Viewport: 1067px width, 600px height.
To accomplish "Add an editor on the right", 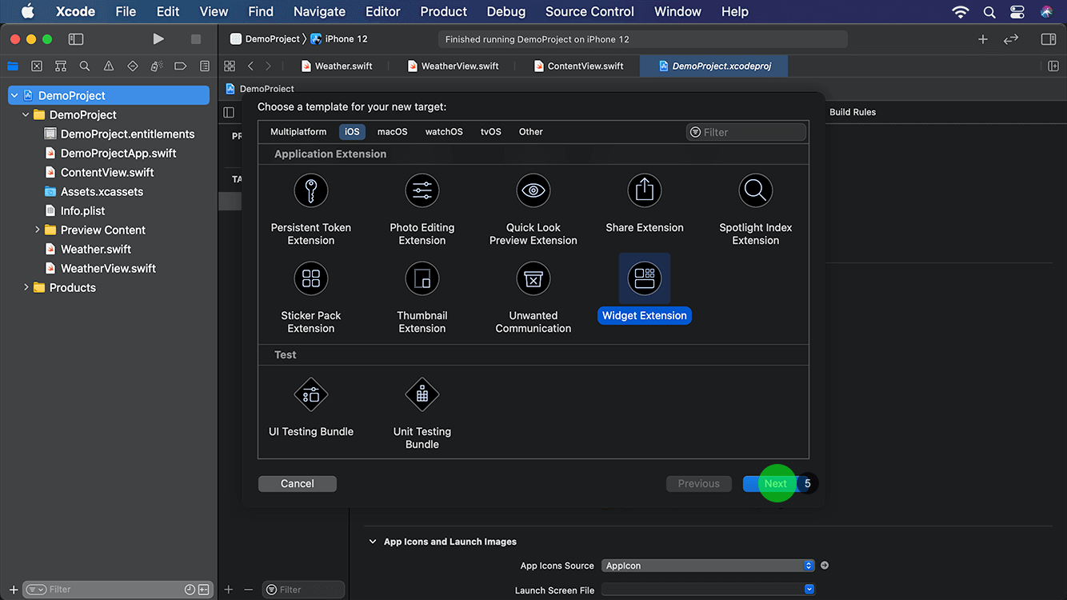I will pos(1053,66).
